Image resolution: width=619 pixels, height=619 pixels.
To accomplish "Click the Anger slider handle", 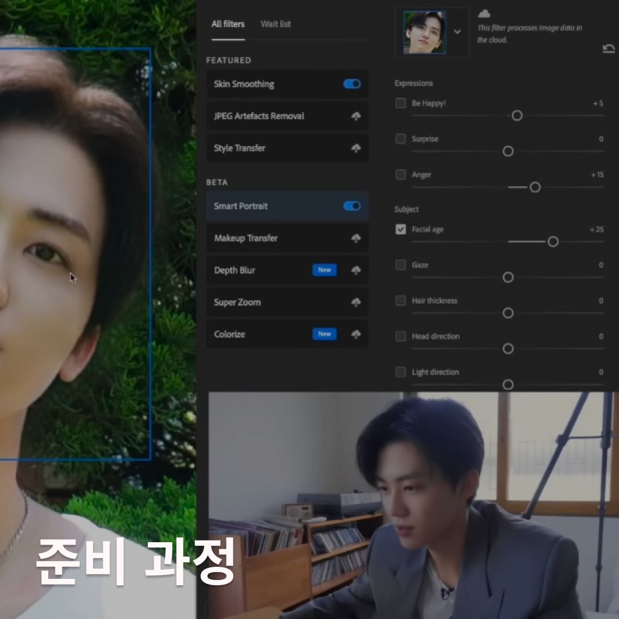I will click(535, 187).
